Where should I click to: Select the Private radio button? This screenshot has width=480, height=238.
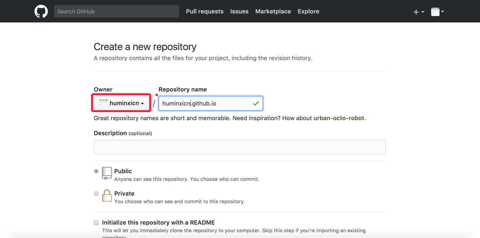[x=96, y=194]
